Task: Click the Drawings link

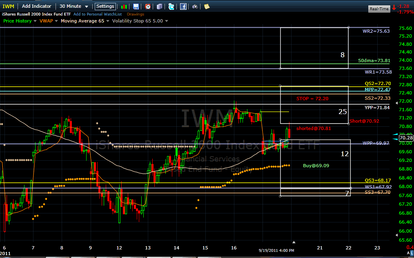Action: click(136, 14)
